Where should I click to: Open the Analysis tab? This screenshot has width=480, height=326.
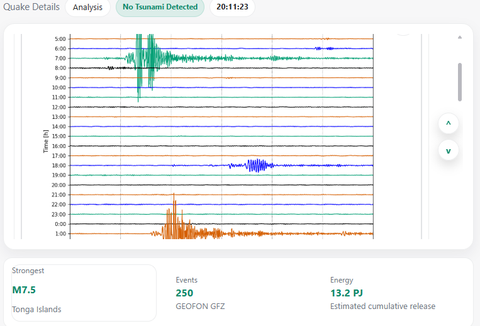pyautogui.click(x=87, y=8)
